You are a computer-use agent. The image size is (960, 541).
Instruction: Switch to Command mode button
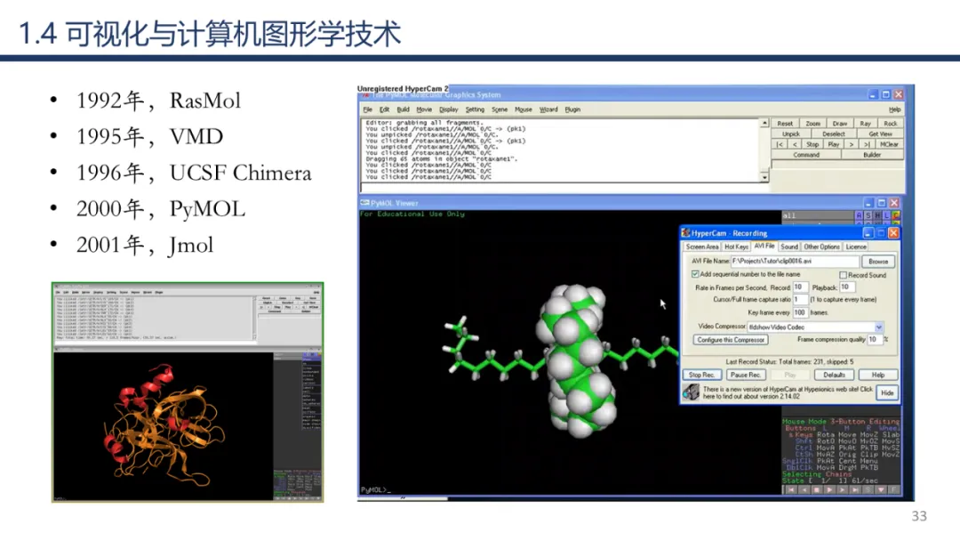coord(805,155)
